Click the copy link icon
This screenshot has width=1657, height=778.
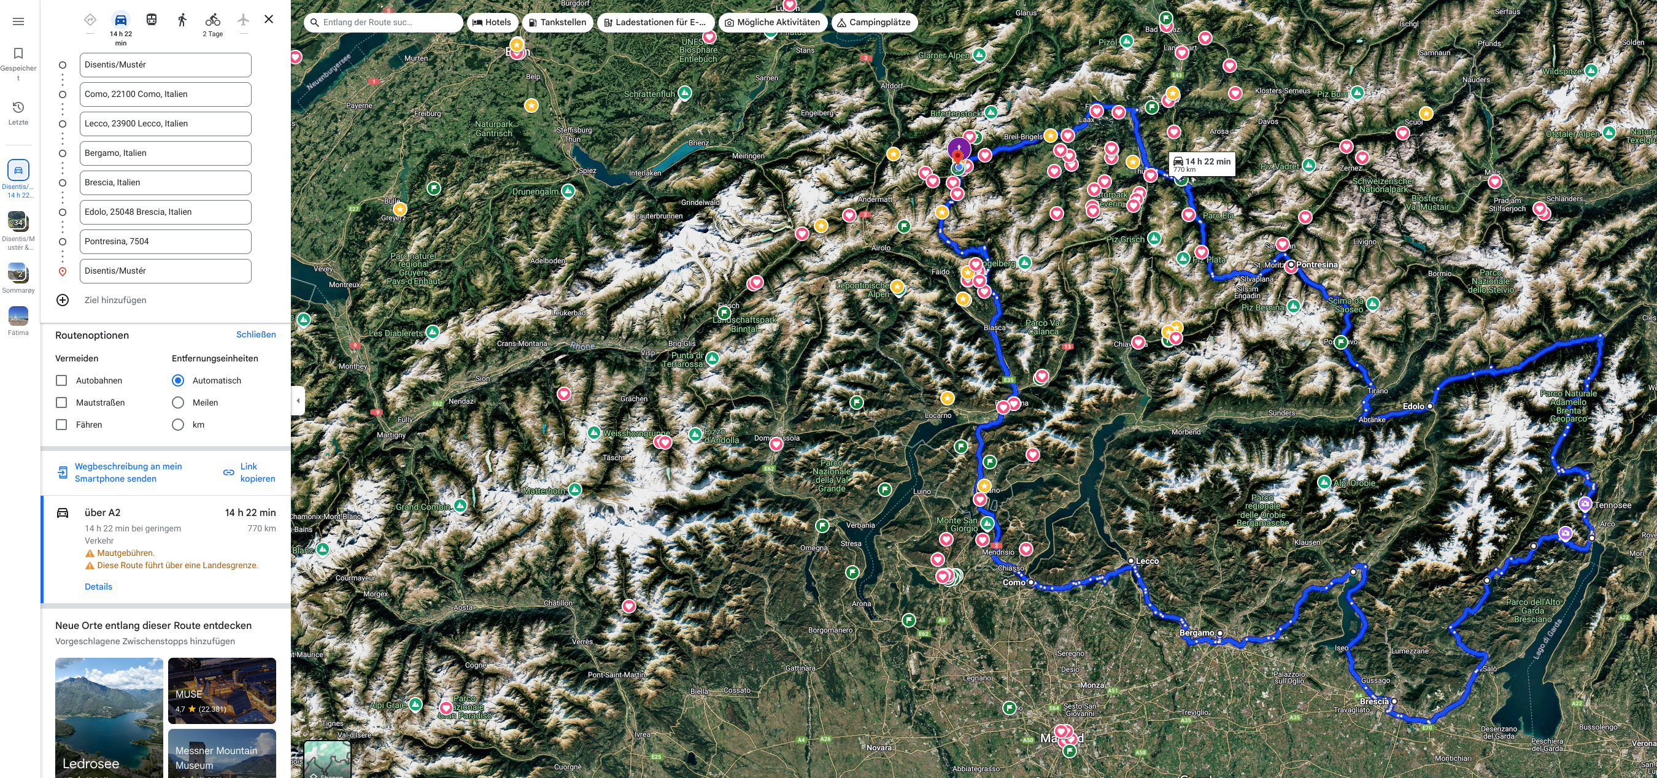[228, 472]
